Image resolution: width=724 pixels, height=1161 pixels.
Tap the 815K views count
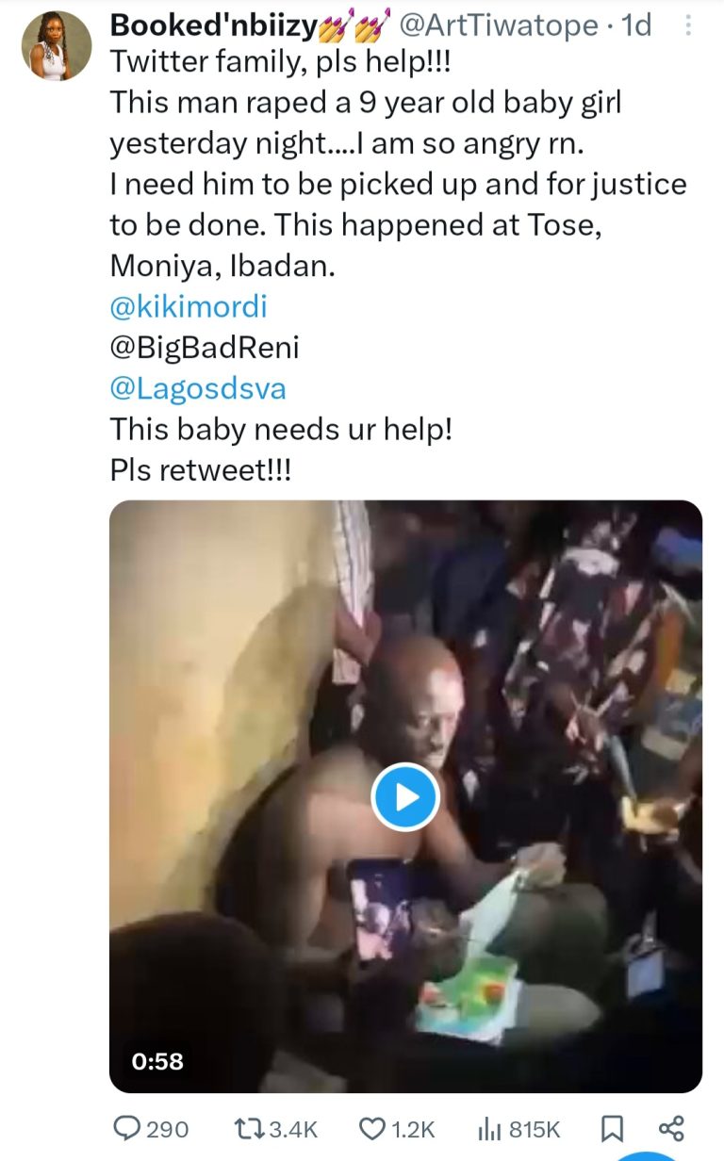click(x=535, y=1129)
